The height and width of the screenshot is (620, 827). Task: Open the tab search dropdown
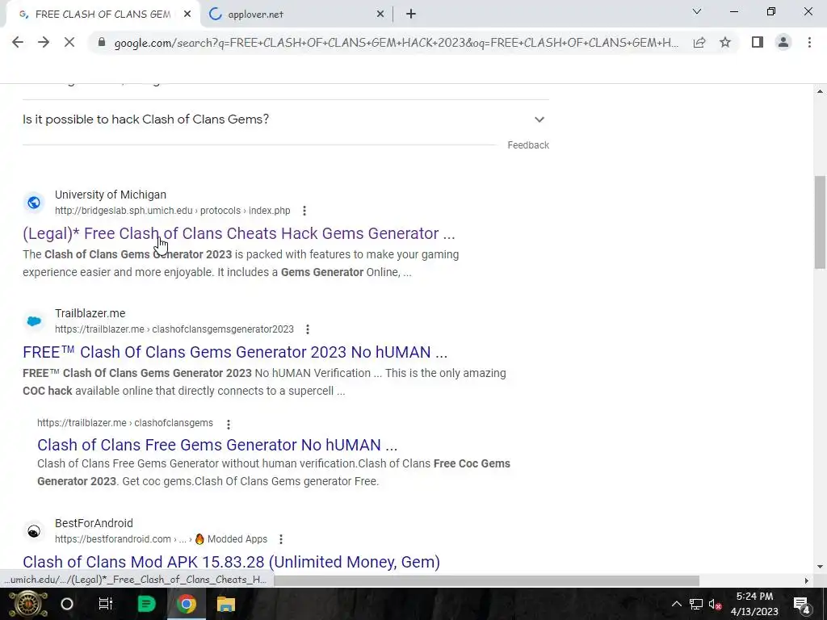pyautogui.click(x=697, y=11)
